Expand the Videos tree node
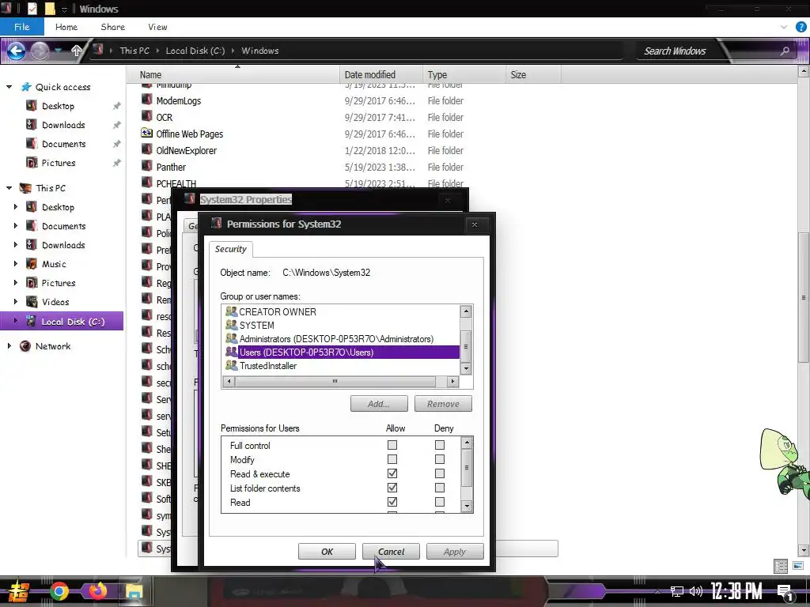This screenshot has width=810, height=607. point(16,301)
